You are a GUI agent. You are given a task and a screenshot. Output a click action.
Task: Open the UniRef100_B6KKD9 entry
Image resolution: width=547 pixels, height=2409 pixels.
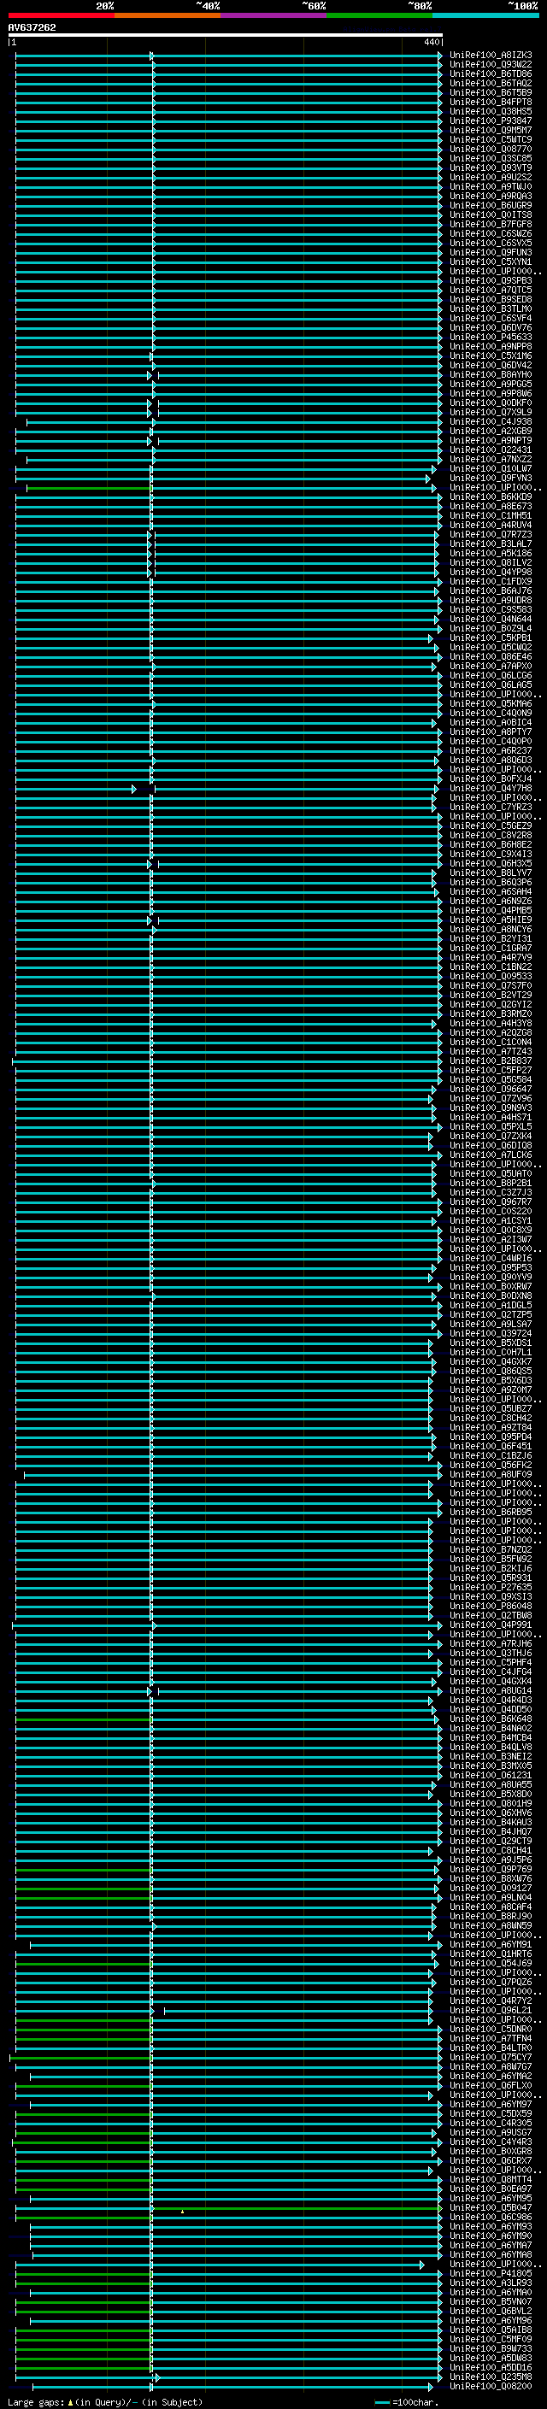coord(491,497)
